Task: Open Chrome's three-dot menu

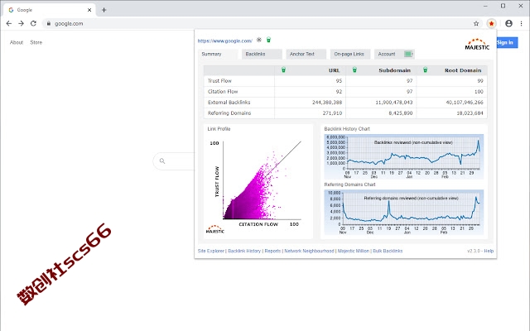Action: (521, 23)
